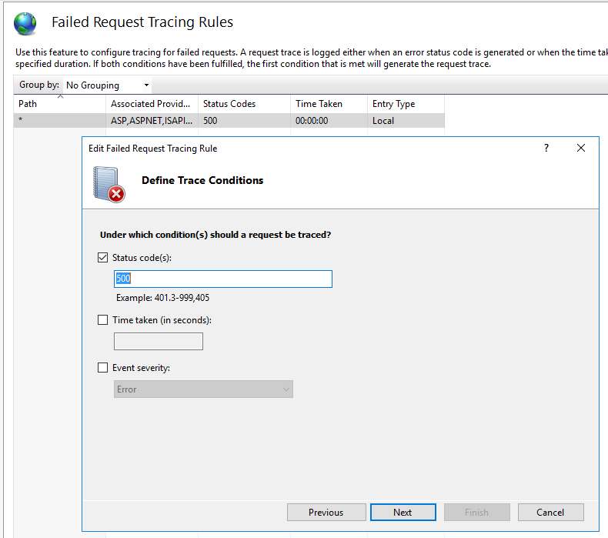The width and height of the screenshot is (608, 538).
Task: Open the dialog help question mark
Action: click(546, 148)
